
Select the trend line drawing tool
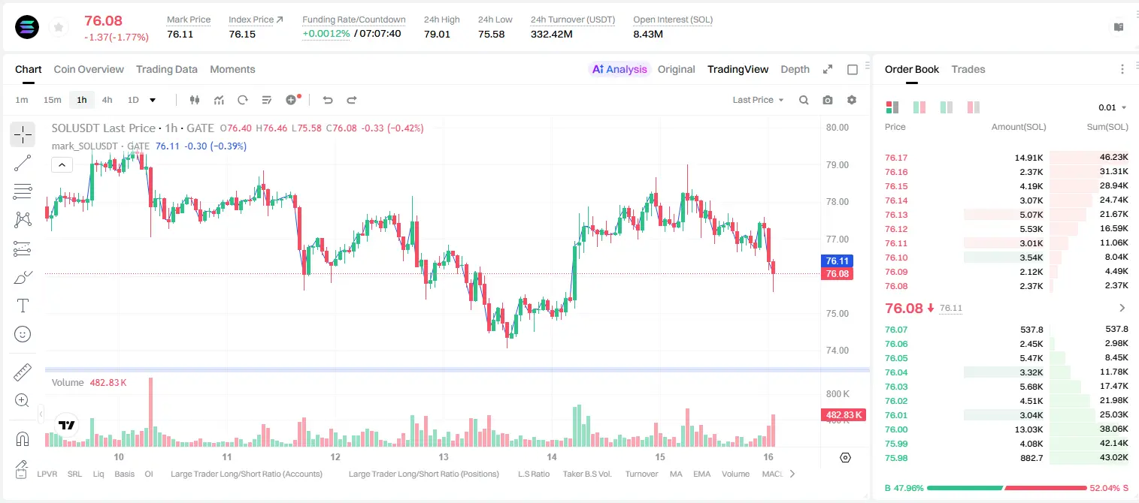pyautogui.click(x=23, y=163)
